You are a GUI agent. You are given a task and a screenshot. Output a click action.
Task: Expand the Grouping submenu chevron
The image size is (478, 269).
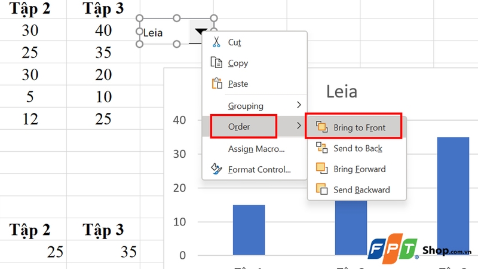tap(299, 105)
